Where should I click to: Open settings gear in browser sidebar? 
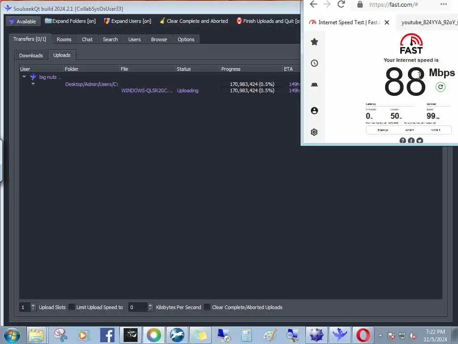314,132
